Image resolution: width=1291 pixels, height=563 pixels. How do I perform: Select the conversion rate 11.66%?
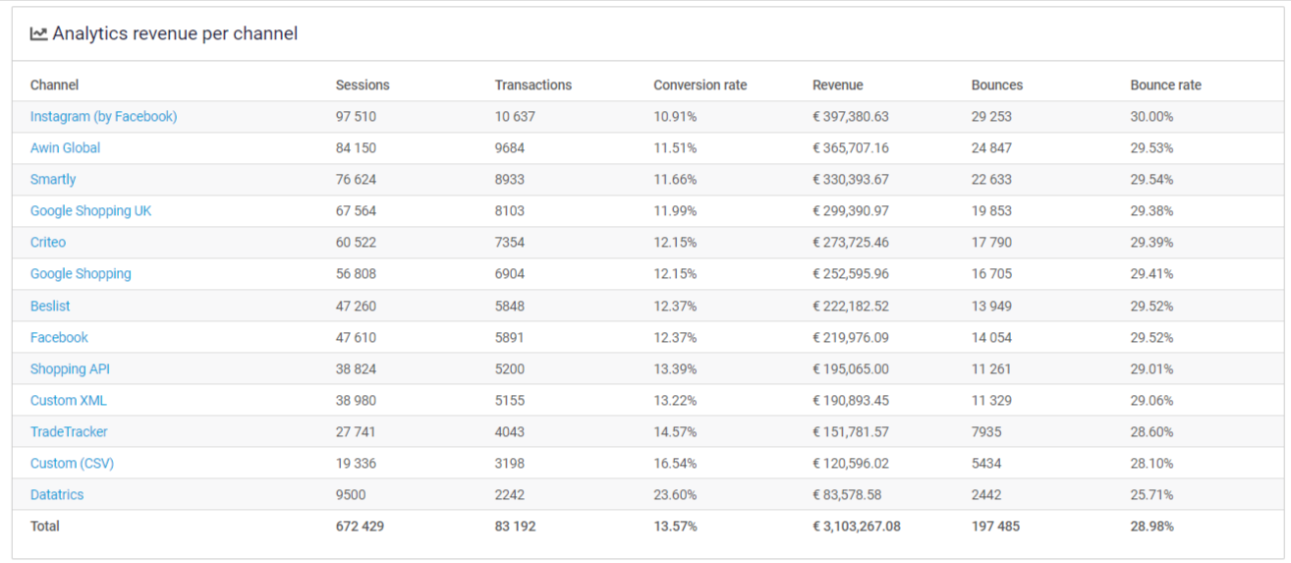[675, 179]
